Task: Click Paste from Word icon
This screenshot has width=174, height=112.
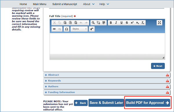Action: click(76, 23)
